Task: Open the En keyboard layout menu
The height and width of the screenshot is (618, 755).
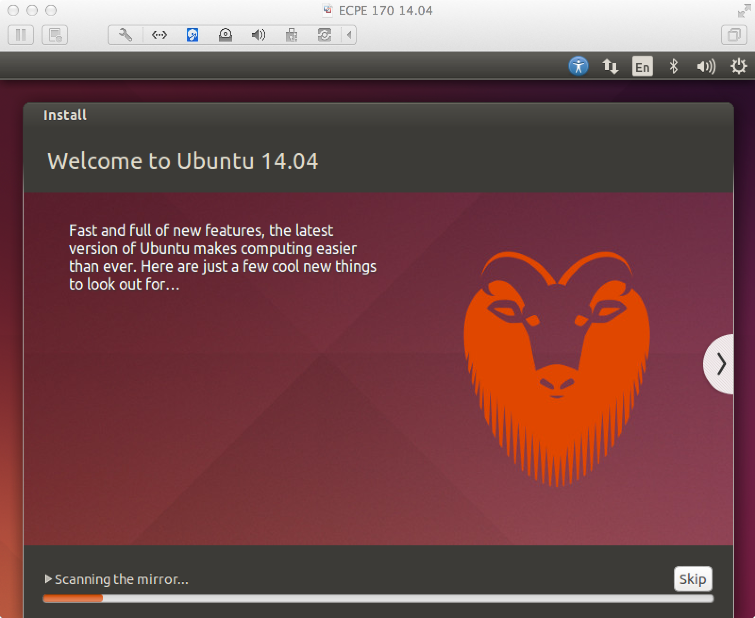Action: [x=642, y=66]
